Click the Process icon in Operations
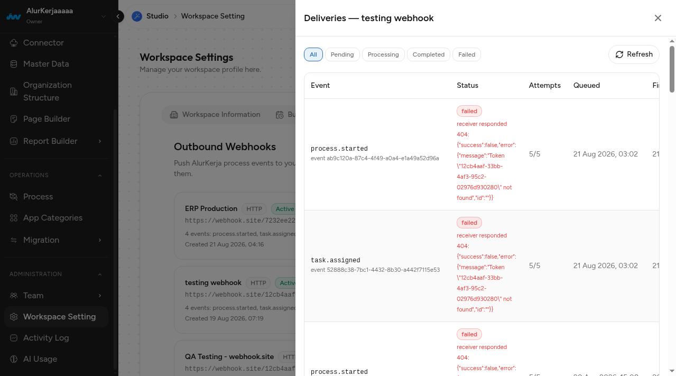The image size is (676, 376). point(14,197)
